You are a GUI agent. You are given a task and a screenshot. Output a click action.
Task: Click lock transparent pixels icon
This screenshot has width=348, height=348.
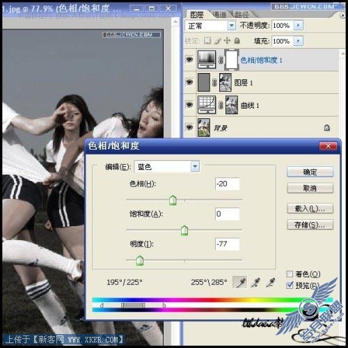tap(207, 40)
